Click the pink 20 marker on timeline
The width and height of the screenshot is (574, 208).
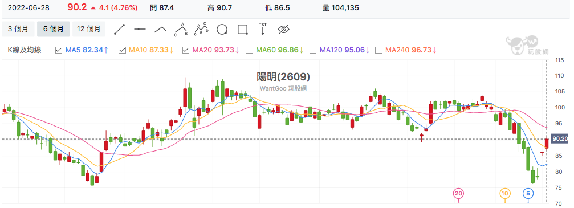tap(458, 193)
